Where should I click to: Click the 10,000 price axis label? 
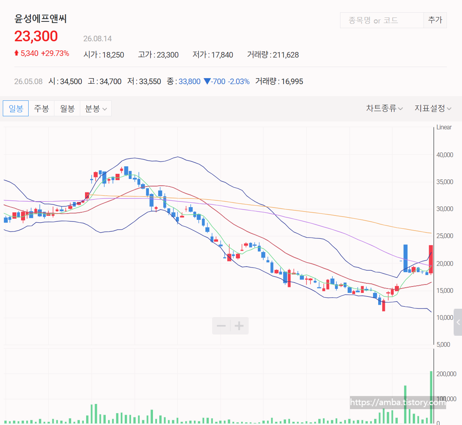point(445,317)
